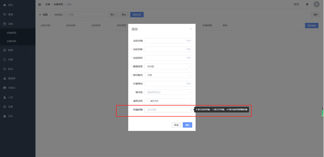Viewport: 324px width, 157px height.
Task: Go to 设备 in the breadcrumb
Action: coord(48,4)
